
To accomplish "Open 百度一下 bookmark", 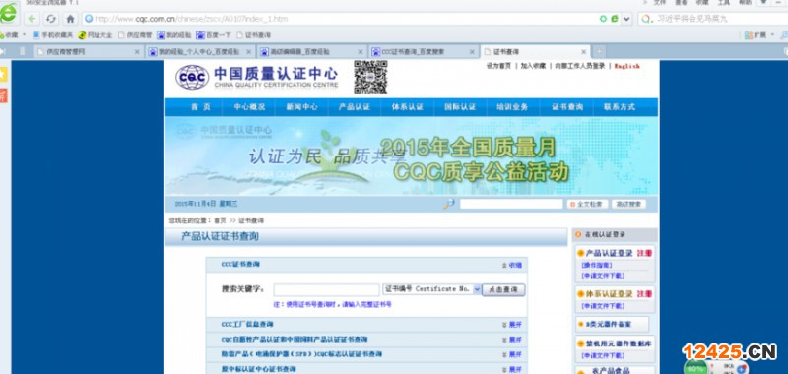I will (214, 35).
